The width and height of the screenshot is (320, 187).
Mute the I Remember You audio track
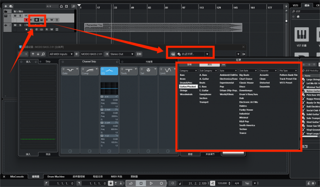click(15, 25)
